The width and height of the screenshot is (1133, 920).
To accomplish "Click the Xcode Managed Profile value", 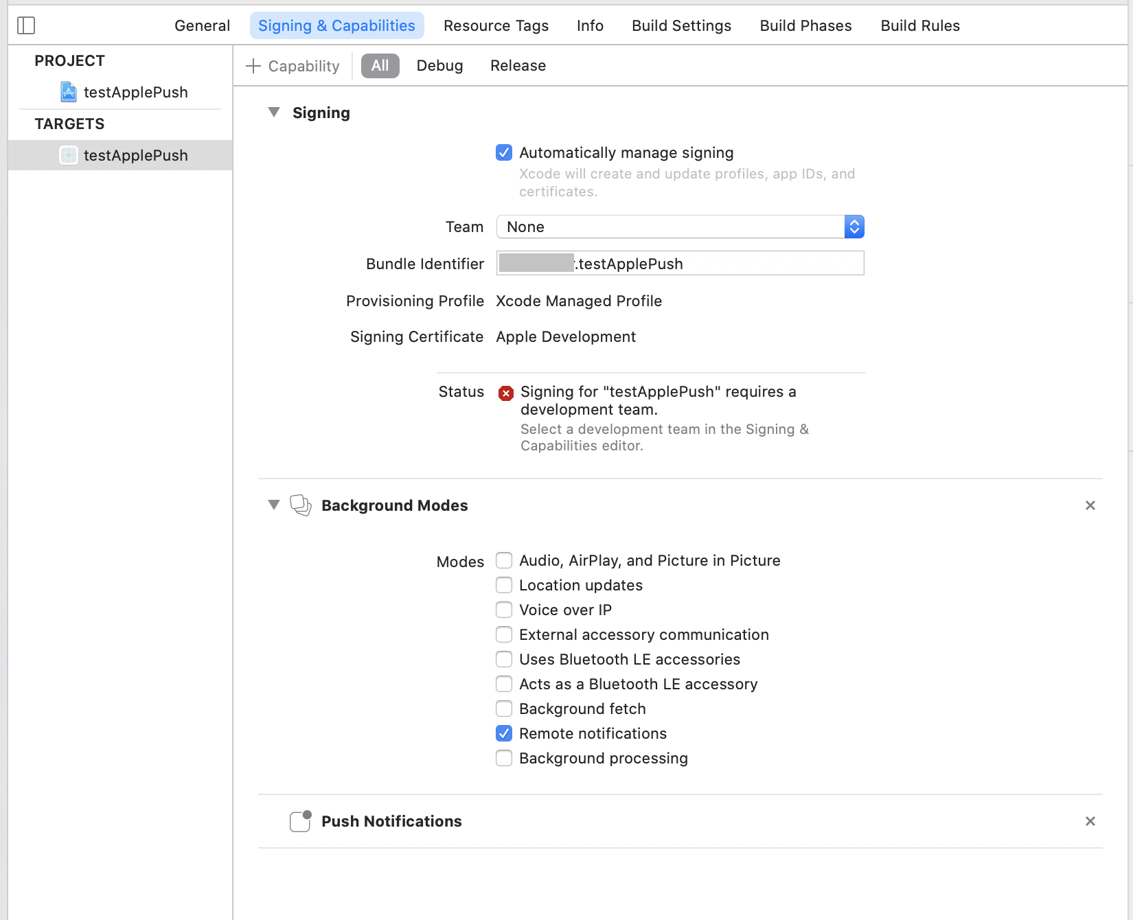I will pyautogui.click(x=579, y=301).
